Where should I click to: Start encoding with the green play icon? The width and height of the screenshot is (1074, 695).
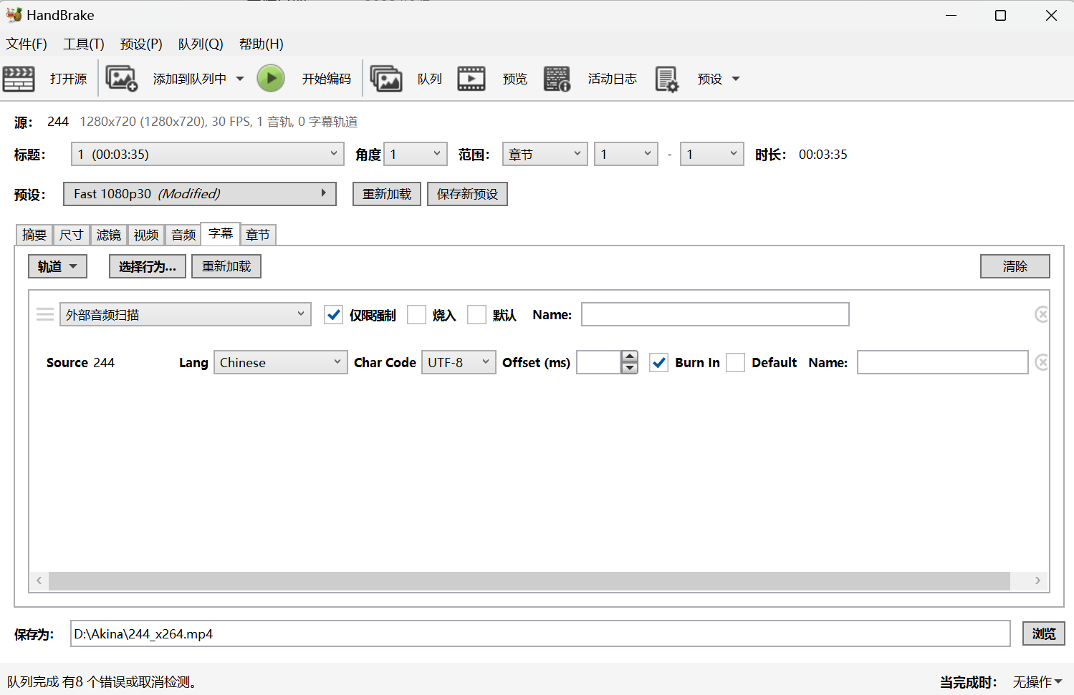271,78
